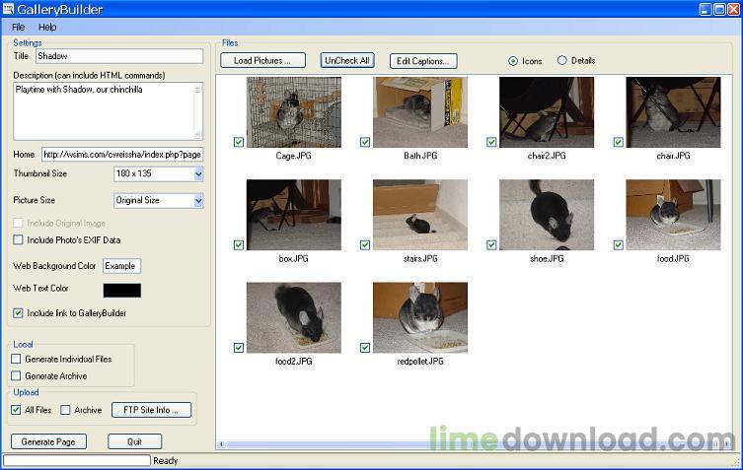Click the stairs.JPG picture icon
Image resolution: width=743 pixels, height=470 pixels.
pyautogui.click(x=419, y=215)
